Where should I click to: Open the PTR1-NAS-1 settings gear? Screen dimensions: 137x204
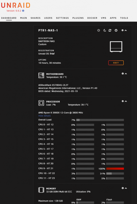pos(122,30)
